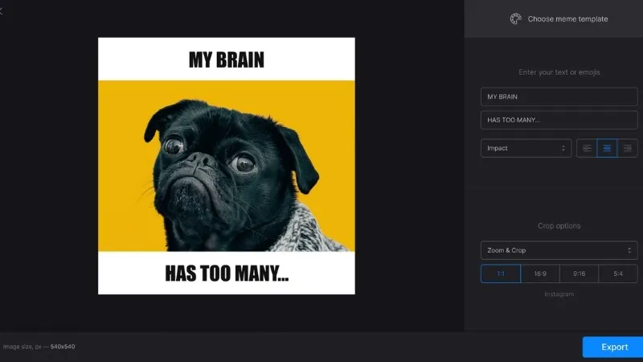This screenshot has height=362, width=643.
Task: Pick the 5:4 aspect ratio
Action: click(x=618, y=274)
